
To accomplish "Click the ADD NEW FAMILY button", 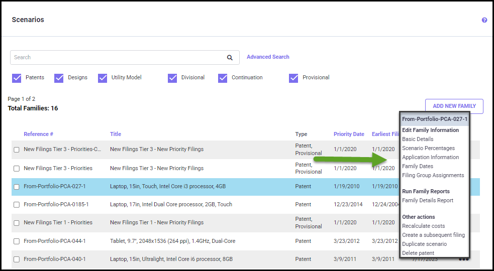I will point(454,106).
